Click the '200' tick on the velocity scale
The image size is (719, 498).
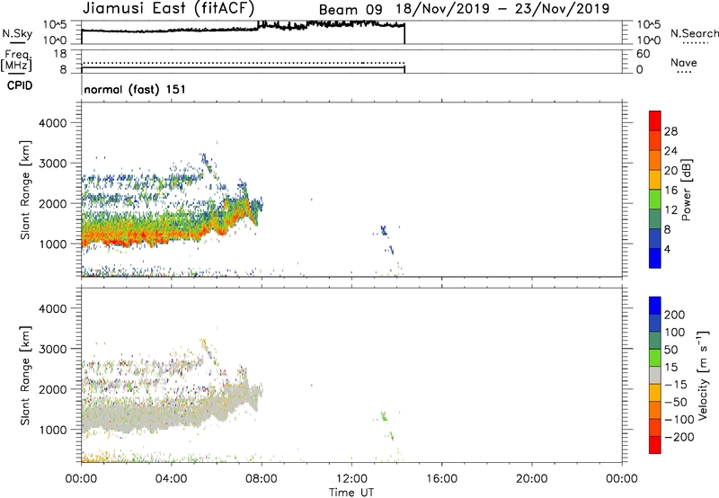675,315
